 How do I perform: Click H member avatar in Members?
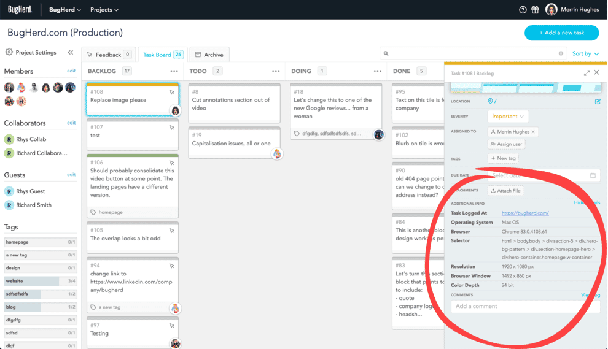click(21, 101)
